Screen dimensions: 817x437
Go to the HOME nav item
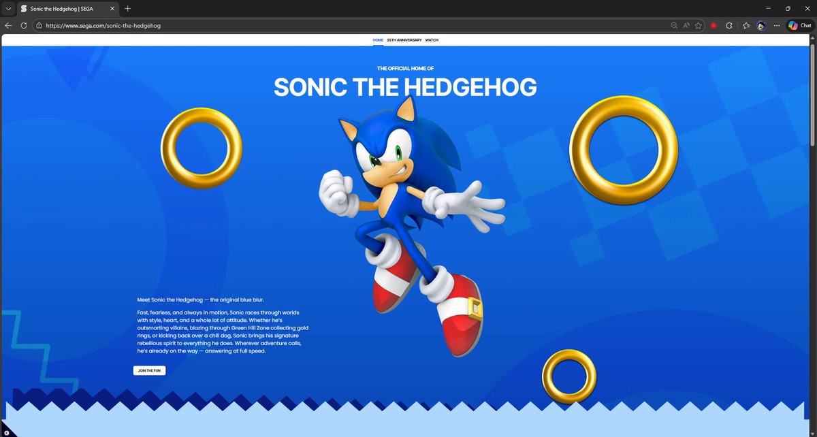point(378,40)
